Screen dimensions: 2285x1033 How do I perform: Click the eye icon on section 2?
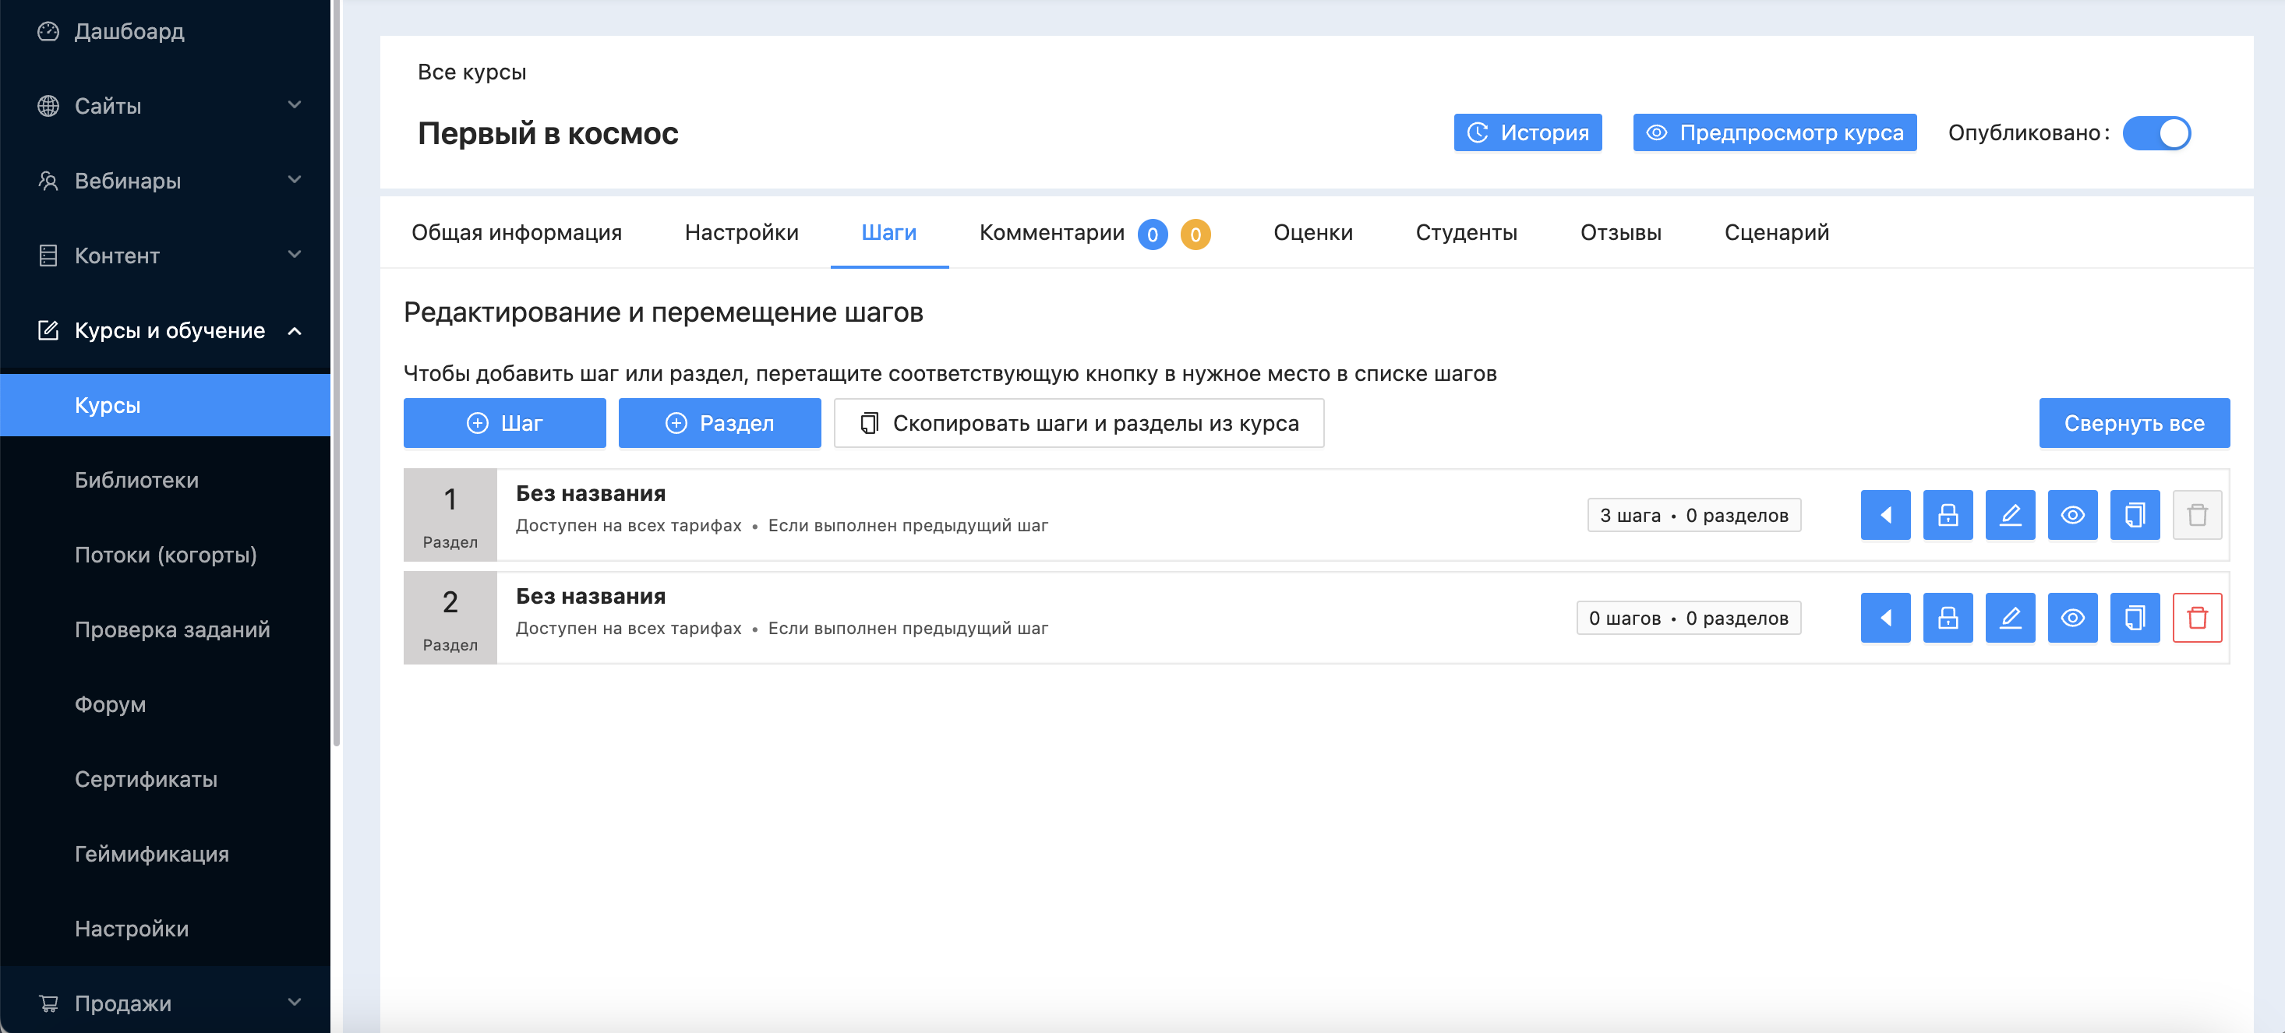tap(2071, 616)
